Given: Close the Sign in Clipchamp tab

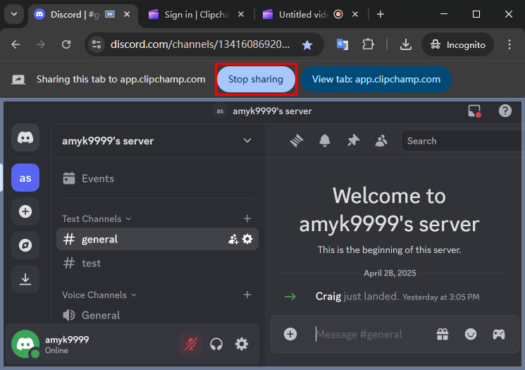Looking at the screenshot, I should coord(241,14).
